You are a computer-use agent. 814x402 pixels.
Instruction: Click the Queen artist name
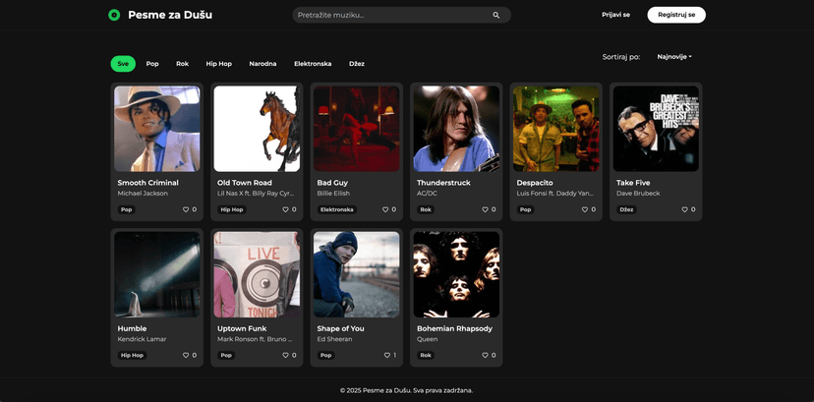(428, 339)
